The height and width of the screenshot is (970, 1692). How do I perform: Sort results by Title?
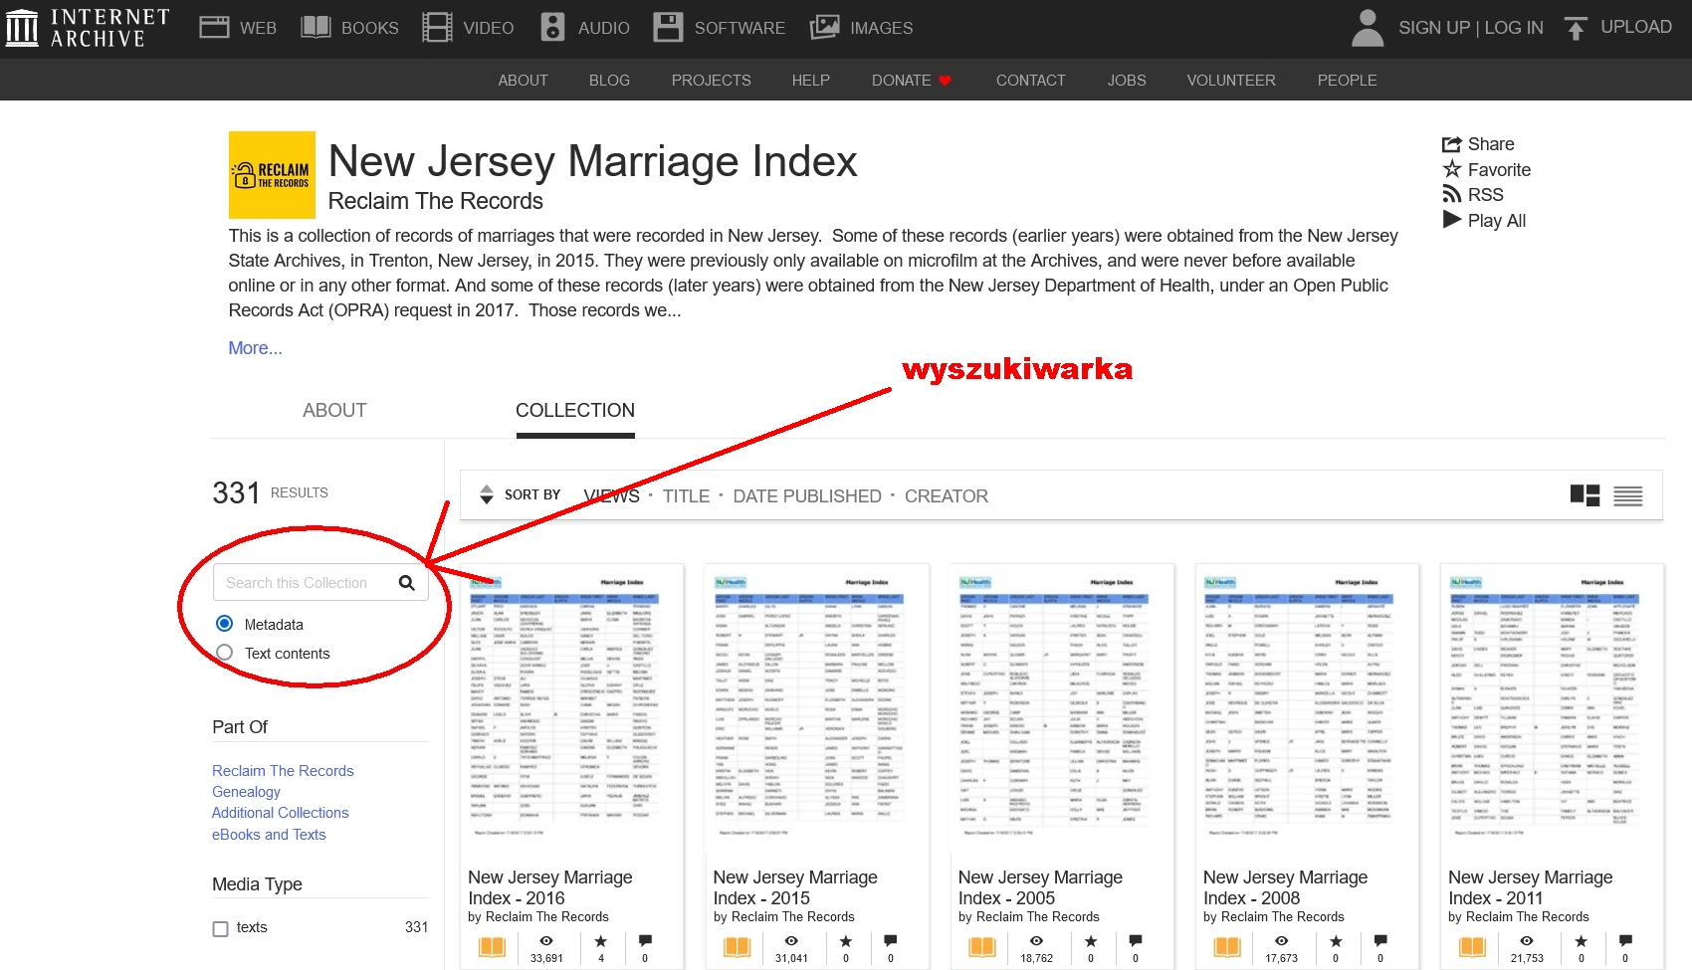pos(686,495)
